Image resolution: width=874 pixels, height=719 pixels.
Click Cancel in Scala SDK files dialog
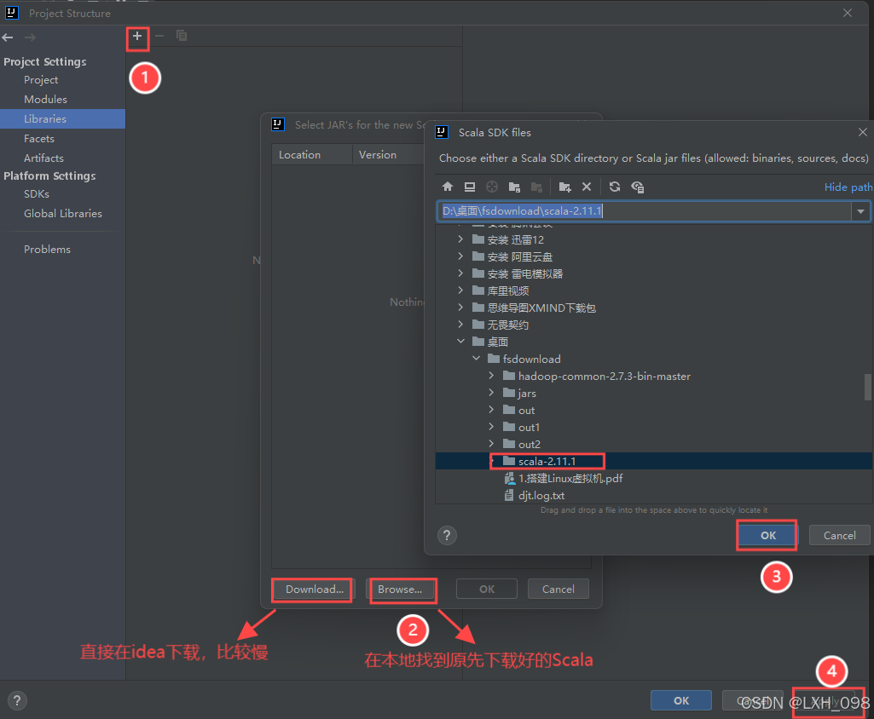pos(839,535)
